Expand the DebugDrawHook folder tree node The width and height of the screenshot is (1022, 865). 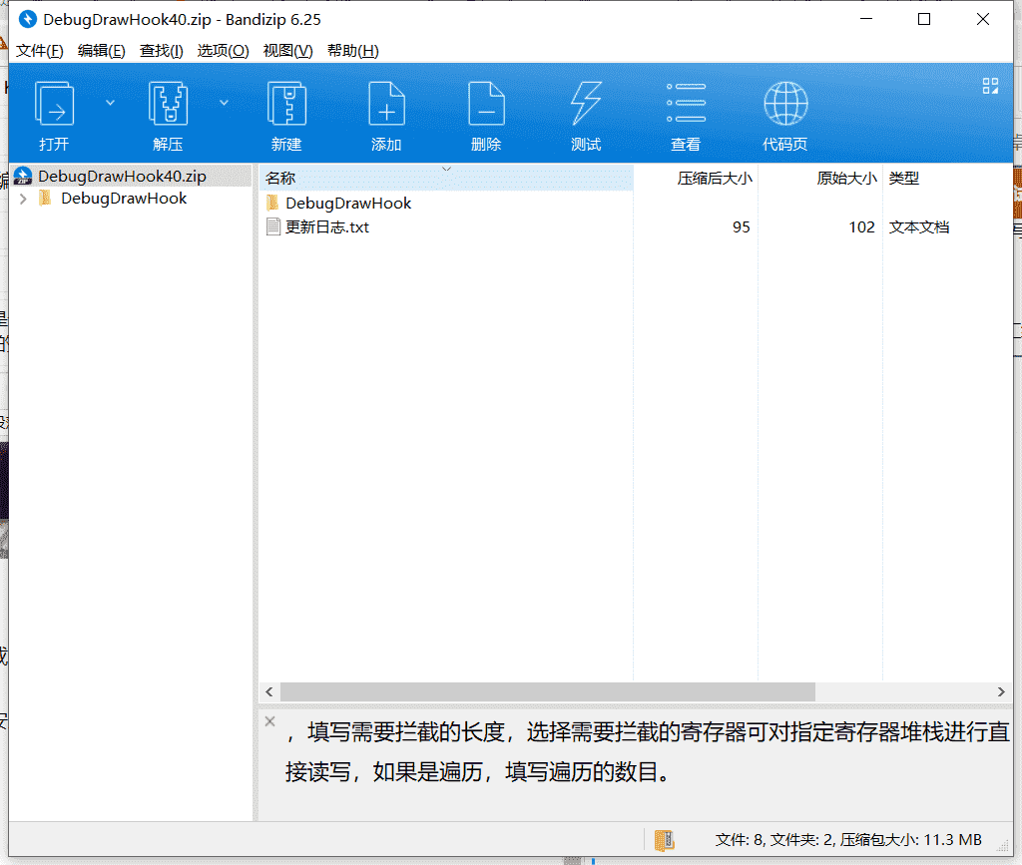(24, 199)
